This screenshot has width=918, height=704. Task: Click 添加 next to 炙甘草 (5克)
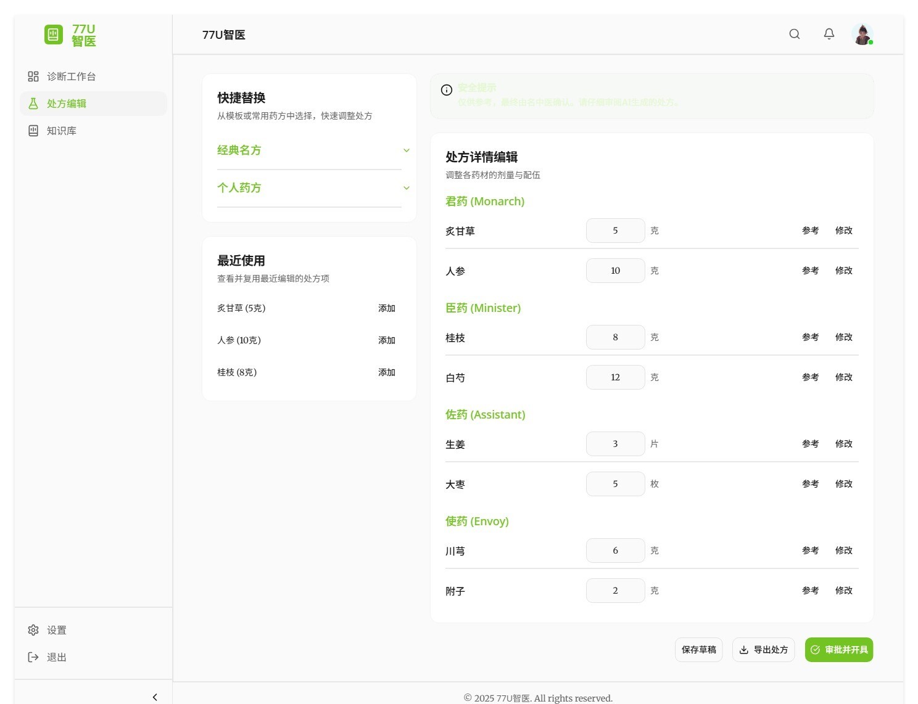coord(386,308)
